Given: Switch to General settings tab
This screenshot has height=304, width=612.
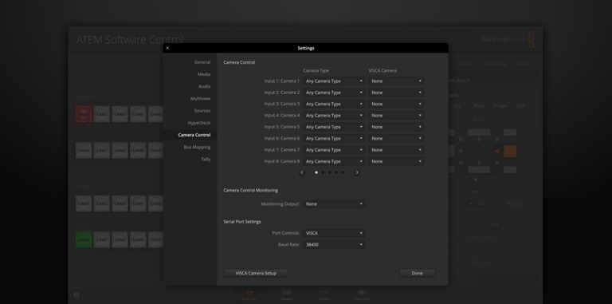Looking at the screenshot, I should coord(202,62).
